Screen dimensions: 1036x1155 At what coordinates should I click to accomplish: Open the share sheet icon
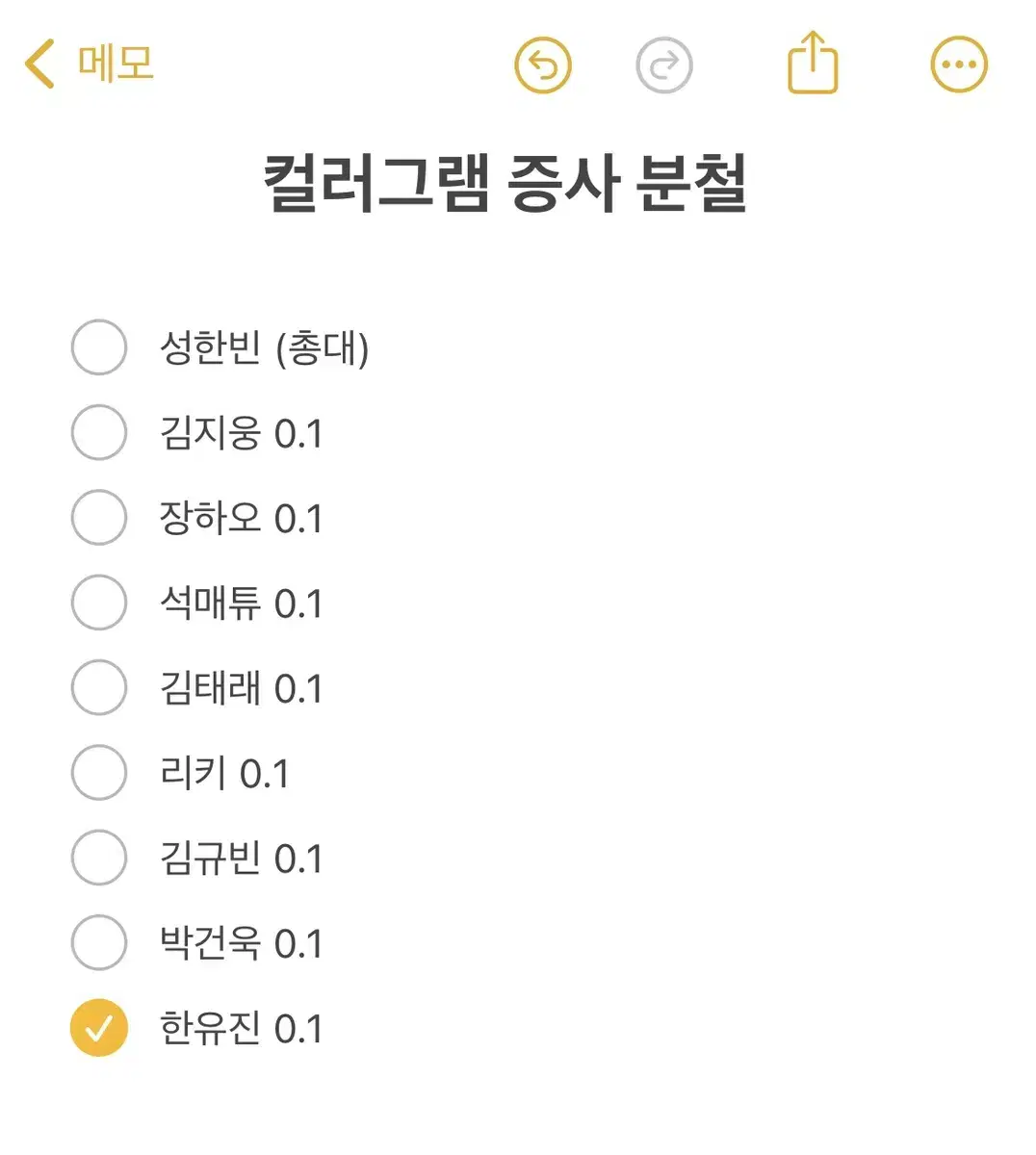[813, 63]
